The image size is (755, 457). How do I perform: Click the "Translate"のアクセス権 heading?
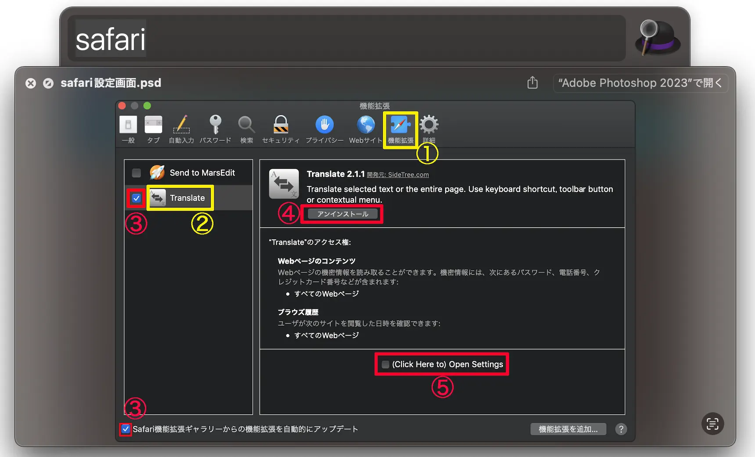point(310,242)
